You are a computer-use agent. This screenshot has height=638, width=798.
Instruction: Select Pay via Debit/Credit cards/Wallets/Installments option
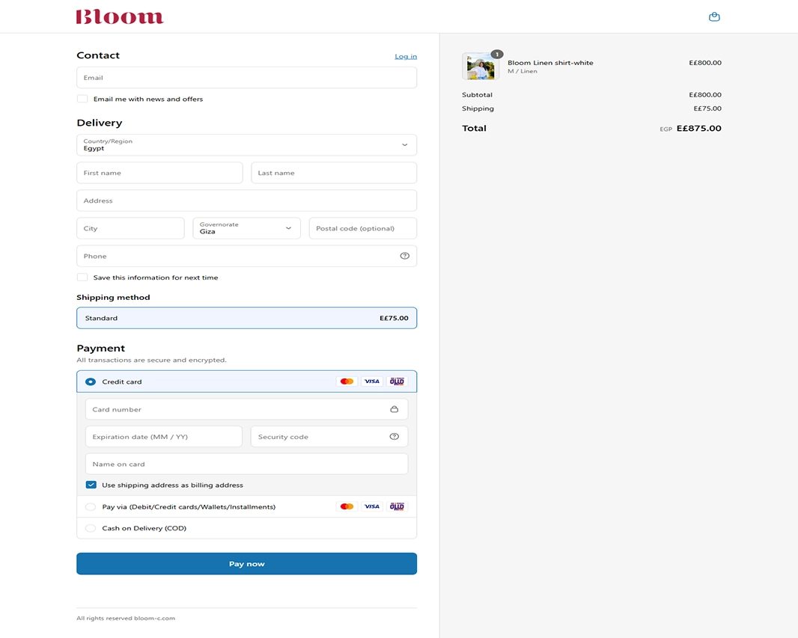click(x=91, y=506)
